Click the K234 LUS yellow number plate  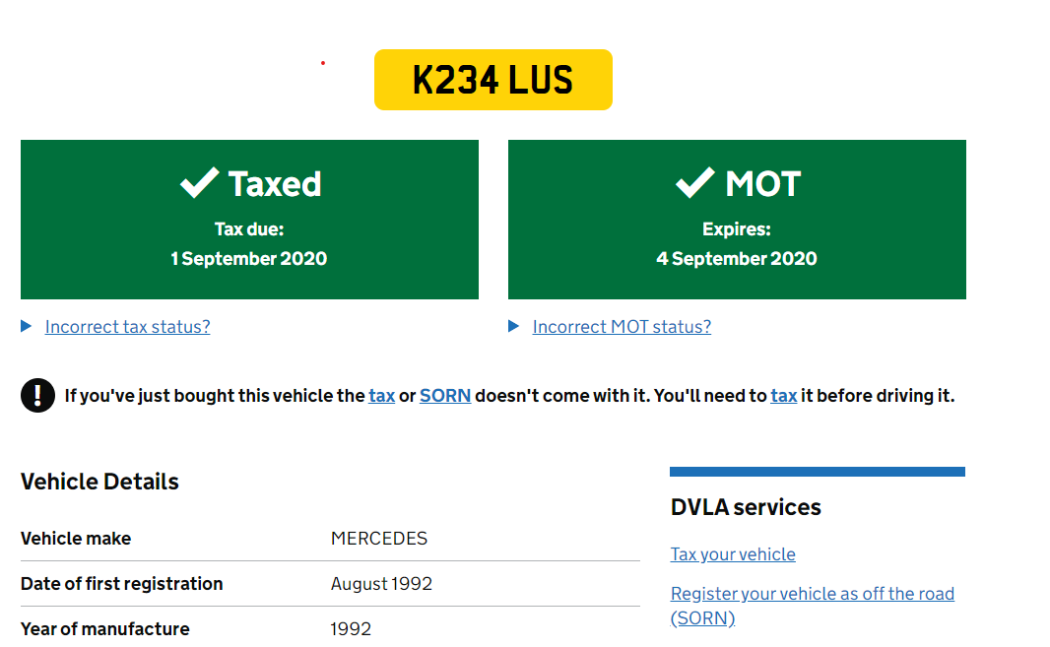coord(492,80)
